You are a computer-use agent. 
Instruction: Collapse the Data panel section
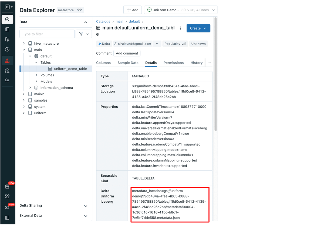coord(86,22)
